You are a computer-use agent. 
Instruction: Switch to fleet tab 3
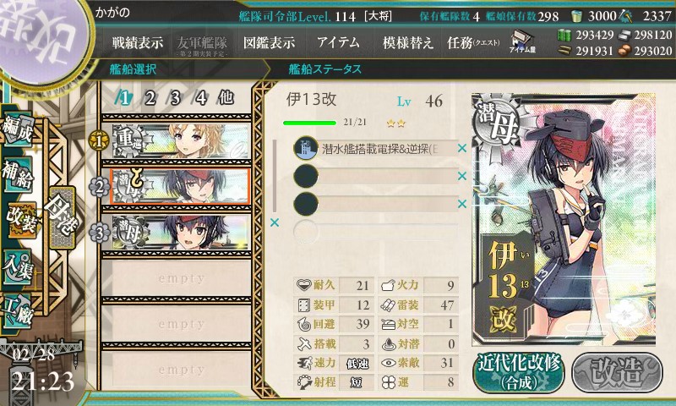pyautogui.click(x=175, y=98)
